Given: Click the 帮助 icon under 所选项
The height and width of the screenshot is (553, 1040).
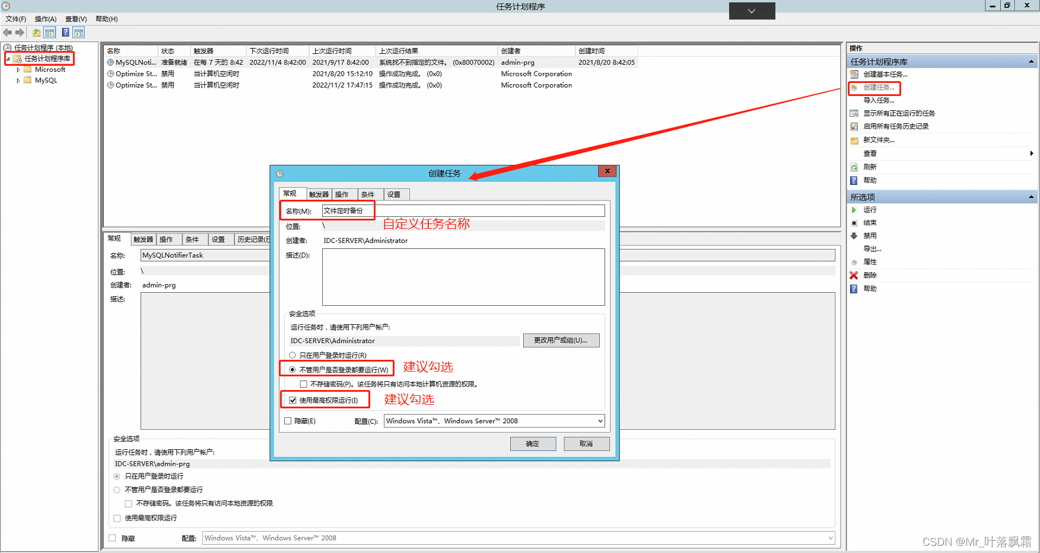Looking at the screenshot, I should [x=854, y=289].
